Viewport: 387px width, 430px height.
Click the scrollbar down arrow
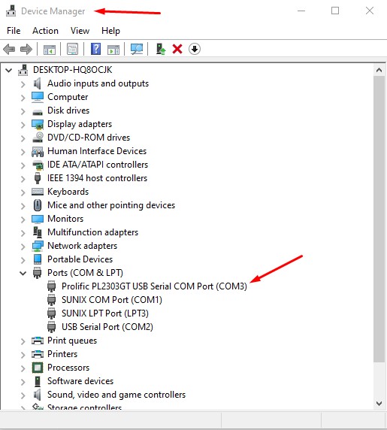(x=379, y=404)
